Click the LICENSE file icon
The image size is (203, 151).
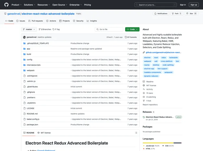(24, 108)
